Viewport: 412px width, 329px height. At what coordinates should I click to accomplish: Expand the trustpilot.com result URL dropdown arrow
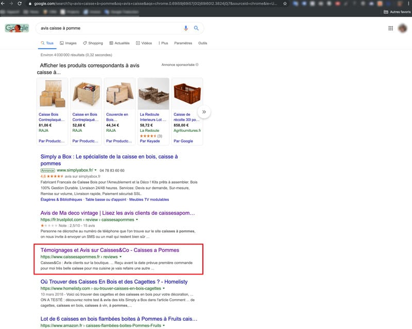pyautogui.click(x=137, y=218)
